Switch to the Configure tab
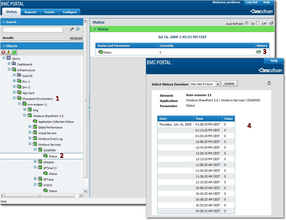Image resolution: width=286 pixels, height=220 pixels. pos(70,12)
